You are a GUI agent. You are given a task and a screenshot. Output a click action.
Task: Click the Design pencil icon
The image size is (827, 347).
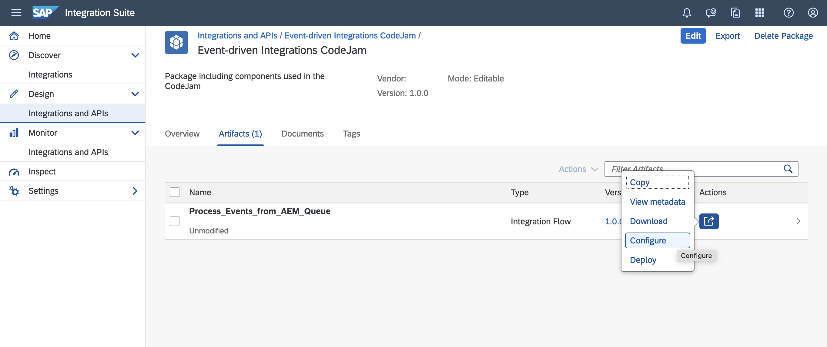[14, 94]
